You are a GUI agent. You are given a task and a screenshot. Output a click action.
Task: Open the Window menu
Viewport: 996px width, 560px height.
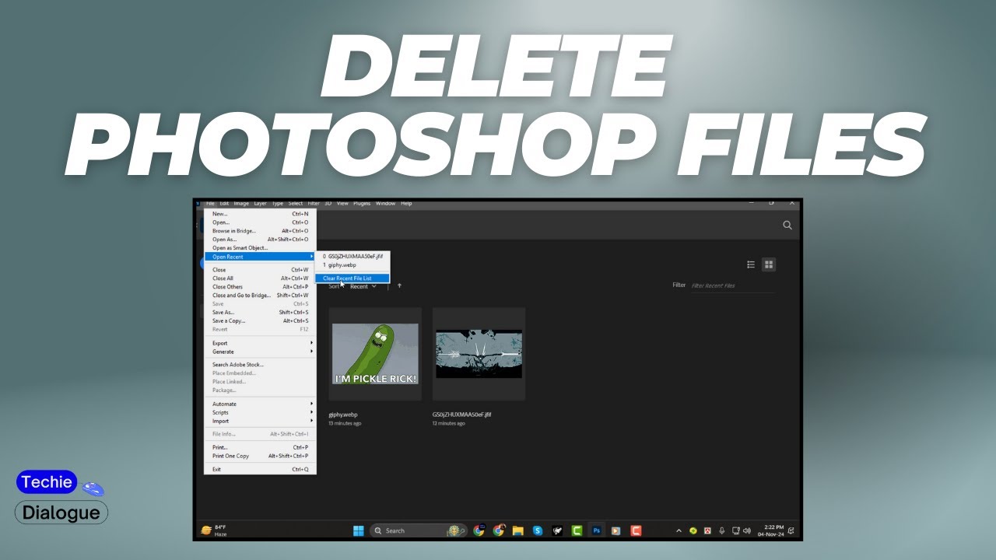point(385,204)
